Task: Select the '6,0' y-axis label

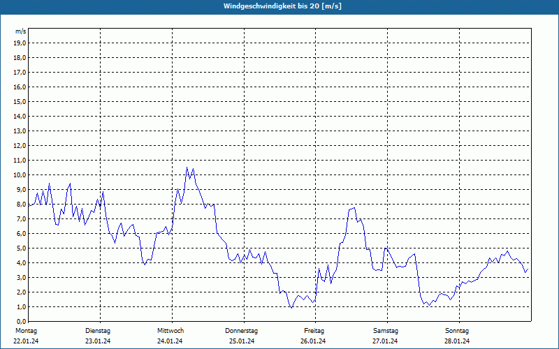Action: pyautogui.click(x=21, y=234)
